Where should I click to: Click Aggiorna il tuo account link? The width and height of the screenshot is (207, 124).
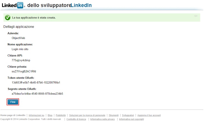coord(149,115)
